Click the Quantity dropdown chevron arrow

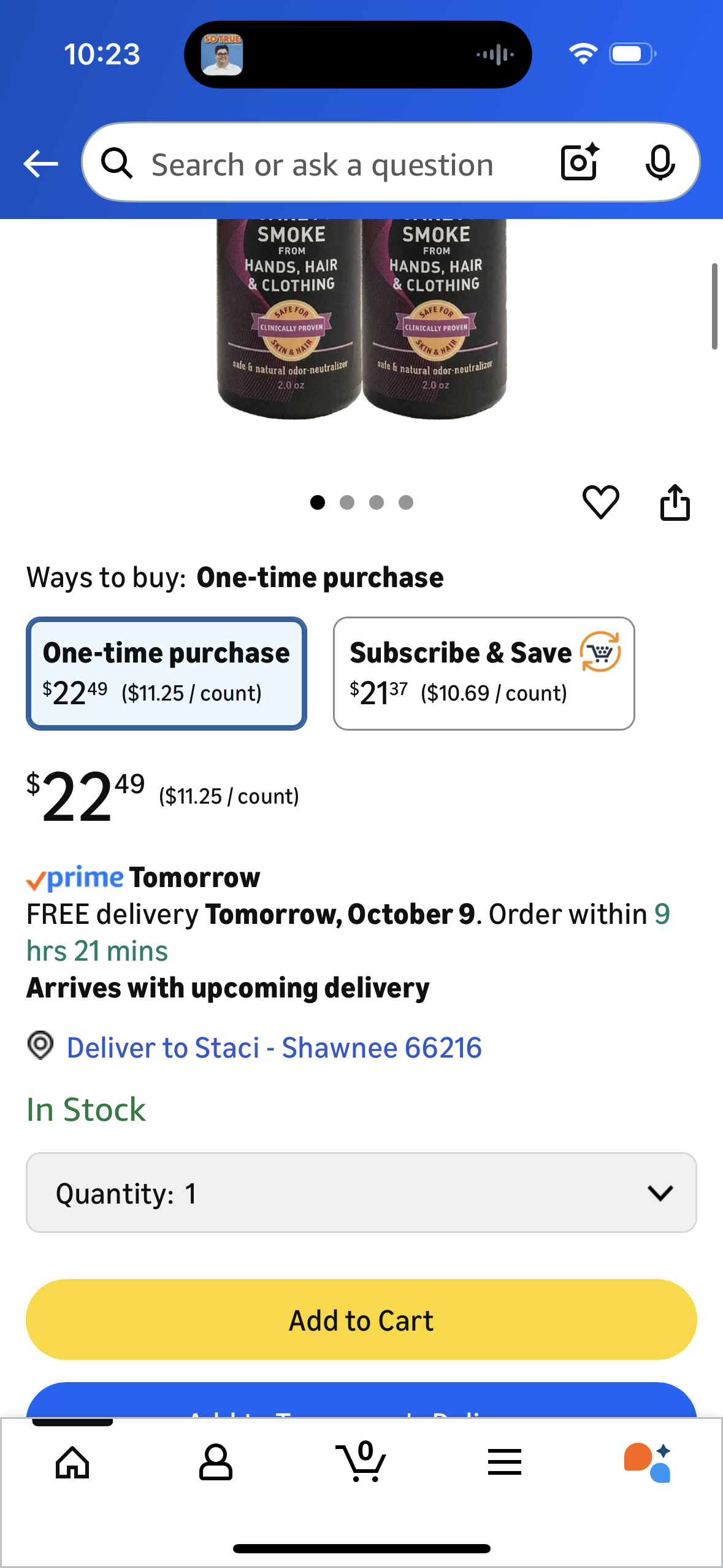(x=660, y=1193)
